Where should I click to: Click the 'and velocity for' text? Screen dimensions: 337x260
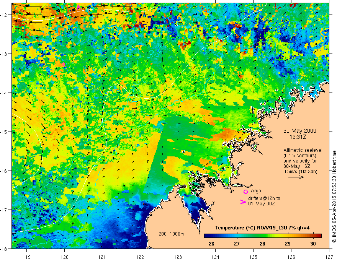point(300,161)
